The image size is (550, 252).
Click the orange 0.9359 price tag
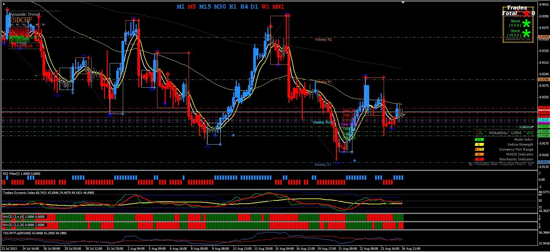point(544,37)
